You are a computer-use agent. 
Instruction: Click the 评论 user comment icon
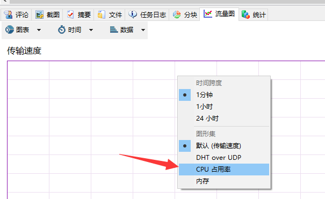point(8,14)
